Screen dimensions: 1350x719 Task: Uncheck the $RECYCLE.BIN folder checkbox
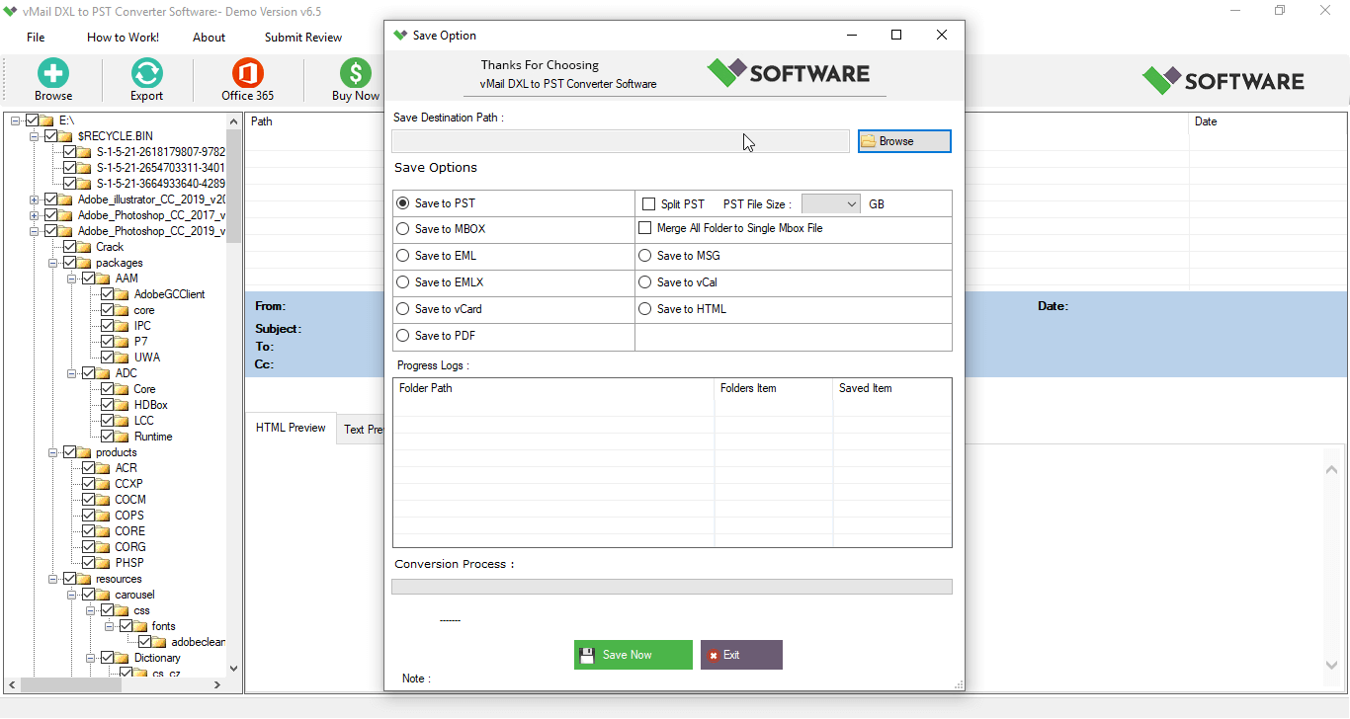pyautogui.click(x=51, y=136)
